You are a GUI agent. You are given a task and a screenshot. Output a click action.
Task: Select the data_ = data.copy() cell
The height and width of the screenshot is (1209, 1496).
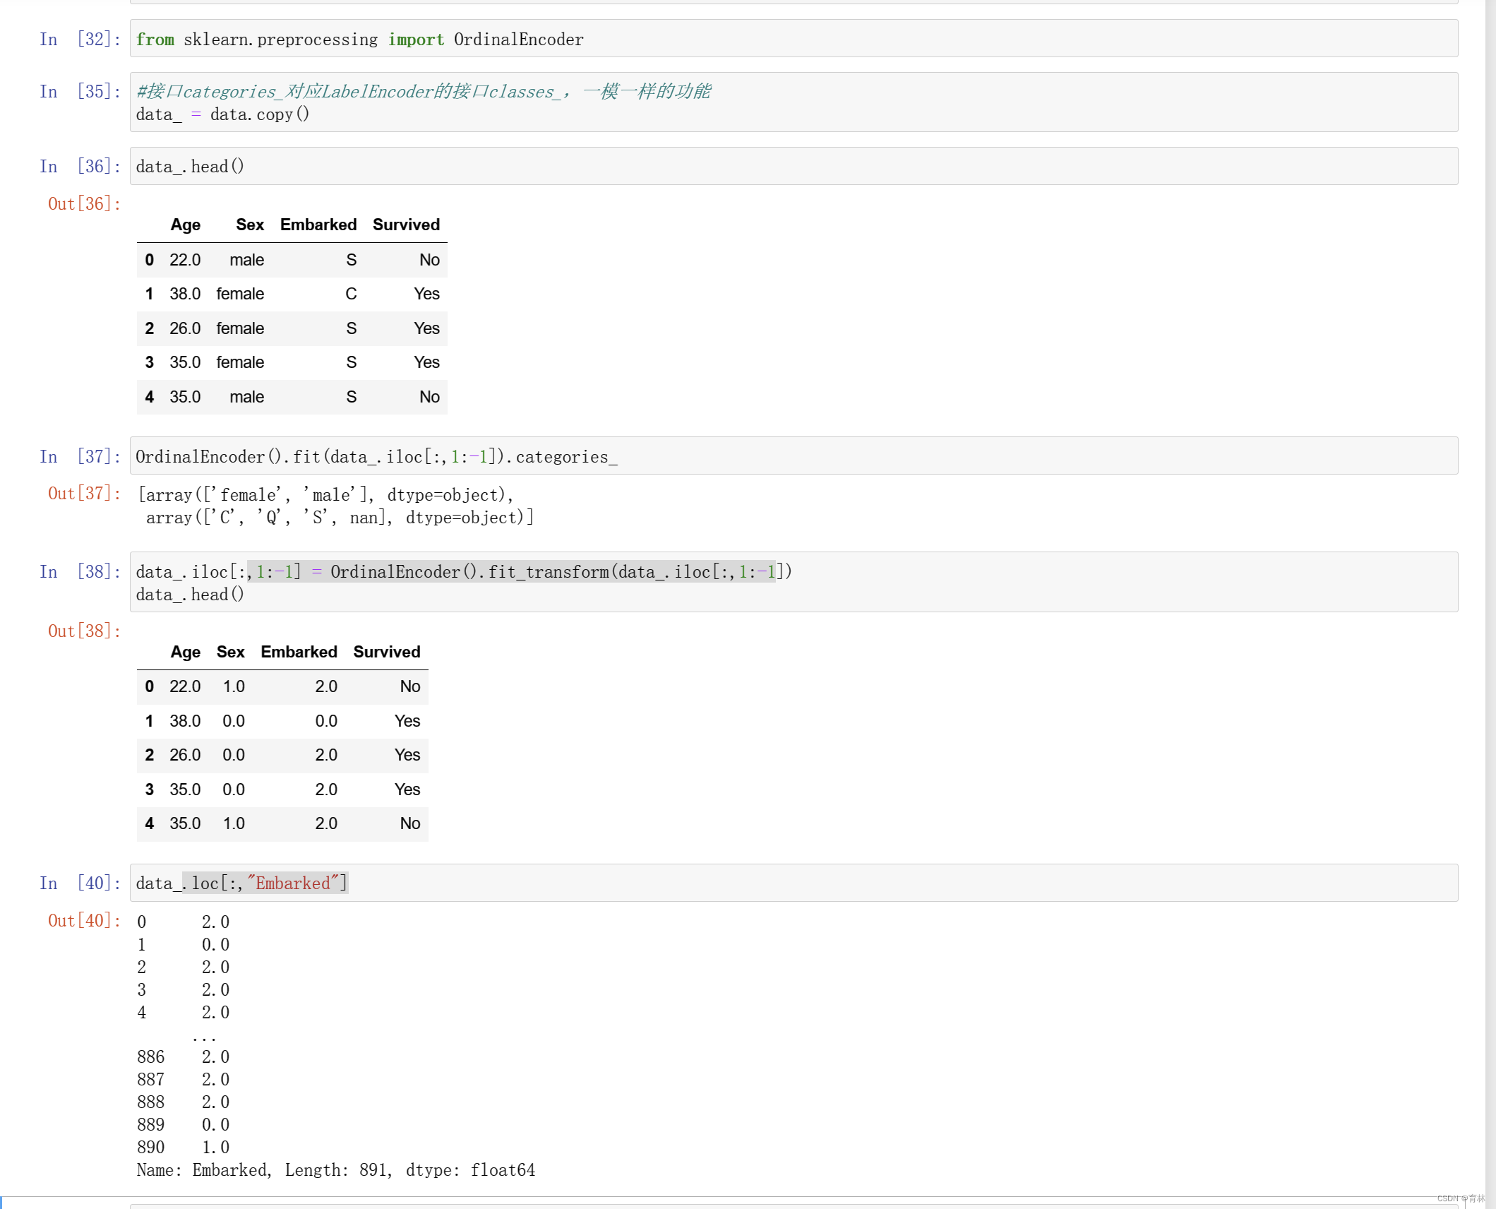point(794,102)
